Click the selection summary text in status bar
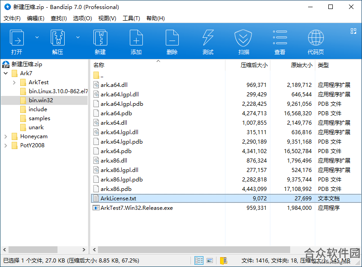This screenshot has width=362, height=267. [x=71, y=261]
